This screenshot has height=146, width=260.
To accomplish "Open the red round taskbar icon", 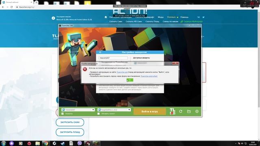I will [29, 143].
